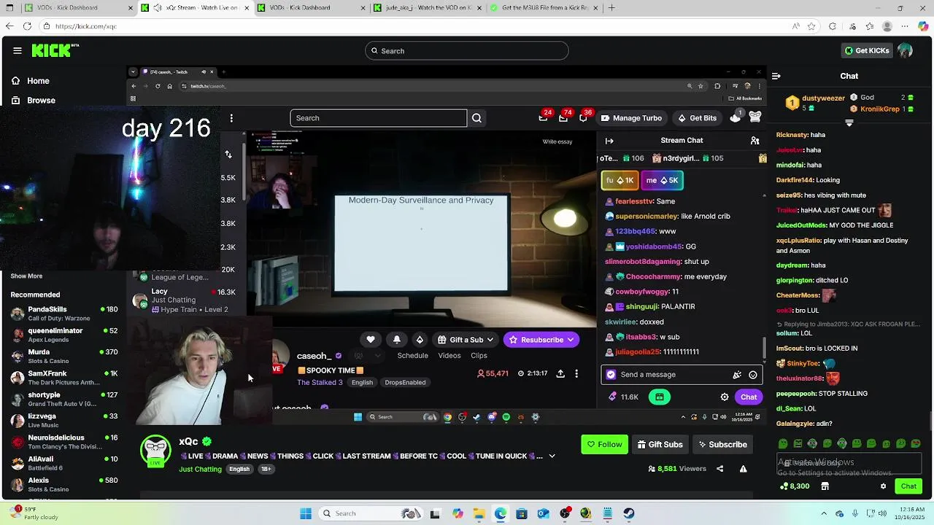Open the chat shop icon next to 8,300
Screen dimensions: 934x525
(825, 486)
